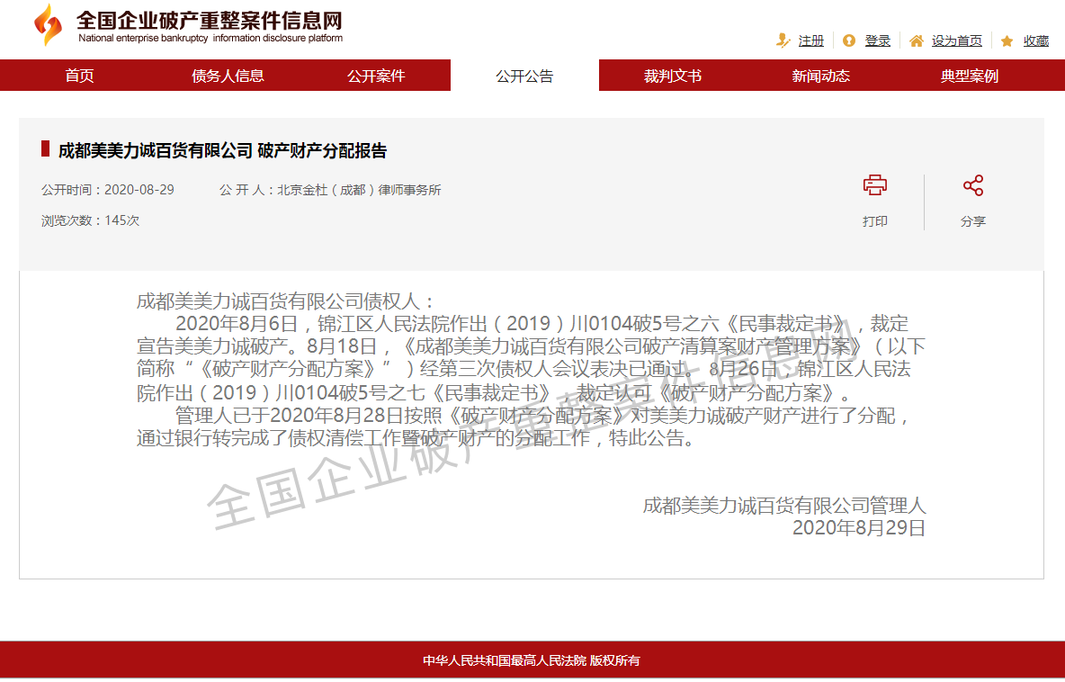Click the share icon
Image resolution: width=1065 pixels, height=682 pixels.
pyautogui.click(x=972, y=186)
